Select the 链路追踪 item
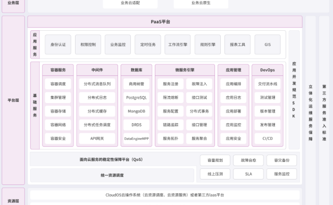Image resolution: width=333 pixels, height=205 pixels. point(171,125)
